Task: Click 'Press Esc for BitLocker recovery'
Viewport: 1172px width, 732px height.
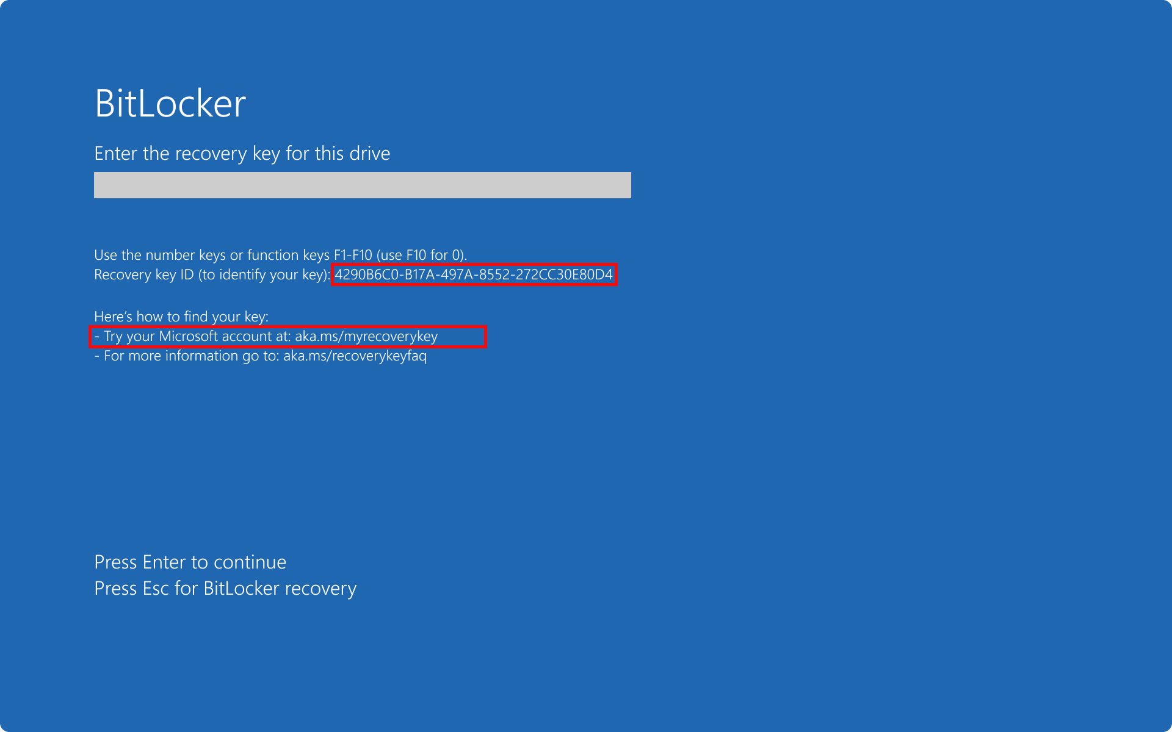Action: pos(225,588)
